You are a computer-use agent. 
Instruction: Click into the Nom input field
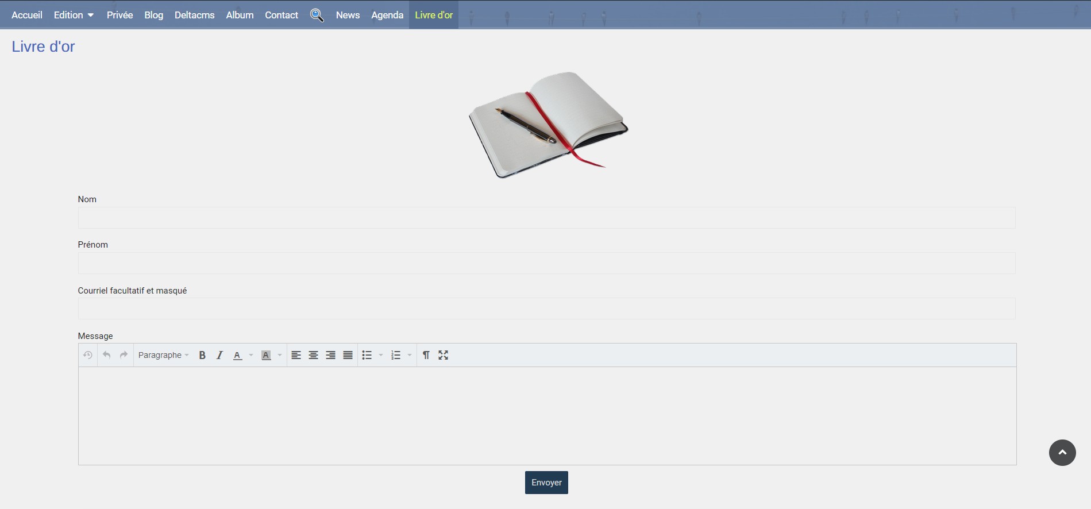click(546, 218)
